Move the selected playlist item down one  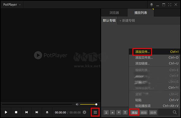point(119,113)
